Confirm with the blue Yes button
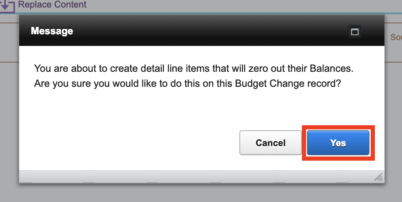Image resolution: width=402 pixels, height=202 pixels. coord(338,143)
